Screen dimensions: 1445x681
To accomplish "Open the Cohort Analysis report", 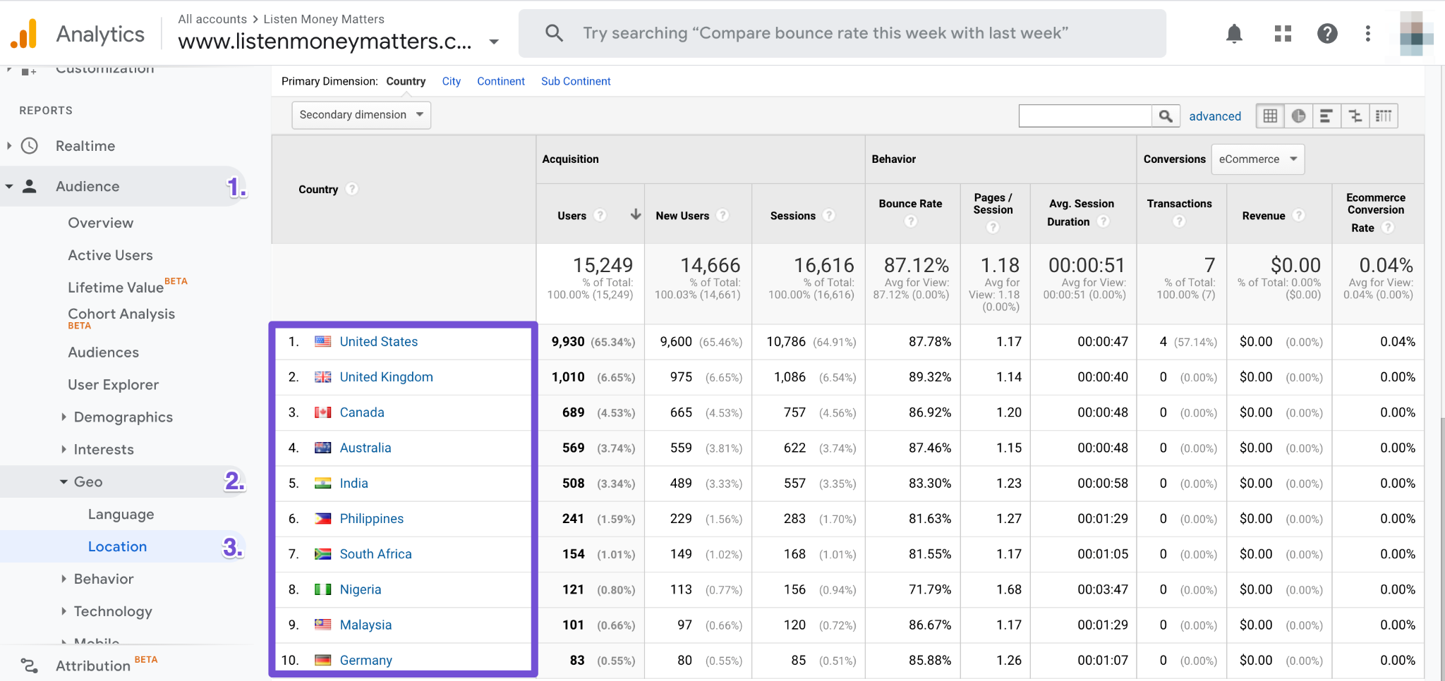I will [x=121, y=314].
